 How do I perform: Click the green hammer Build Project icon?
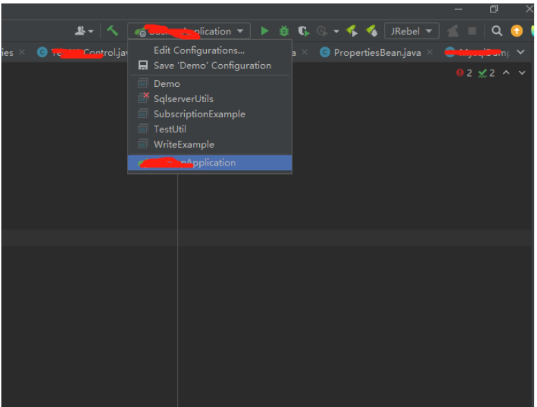point(112,31)
